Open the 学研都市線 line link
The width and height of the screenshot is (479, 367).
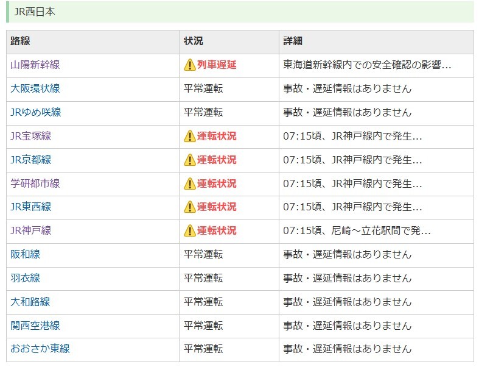(x=35, y=184)
